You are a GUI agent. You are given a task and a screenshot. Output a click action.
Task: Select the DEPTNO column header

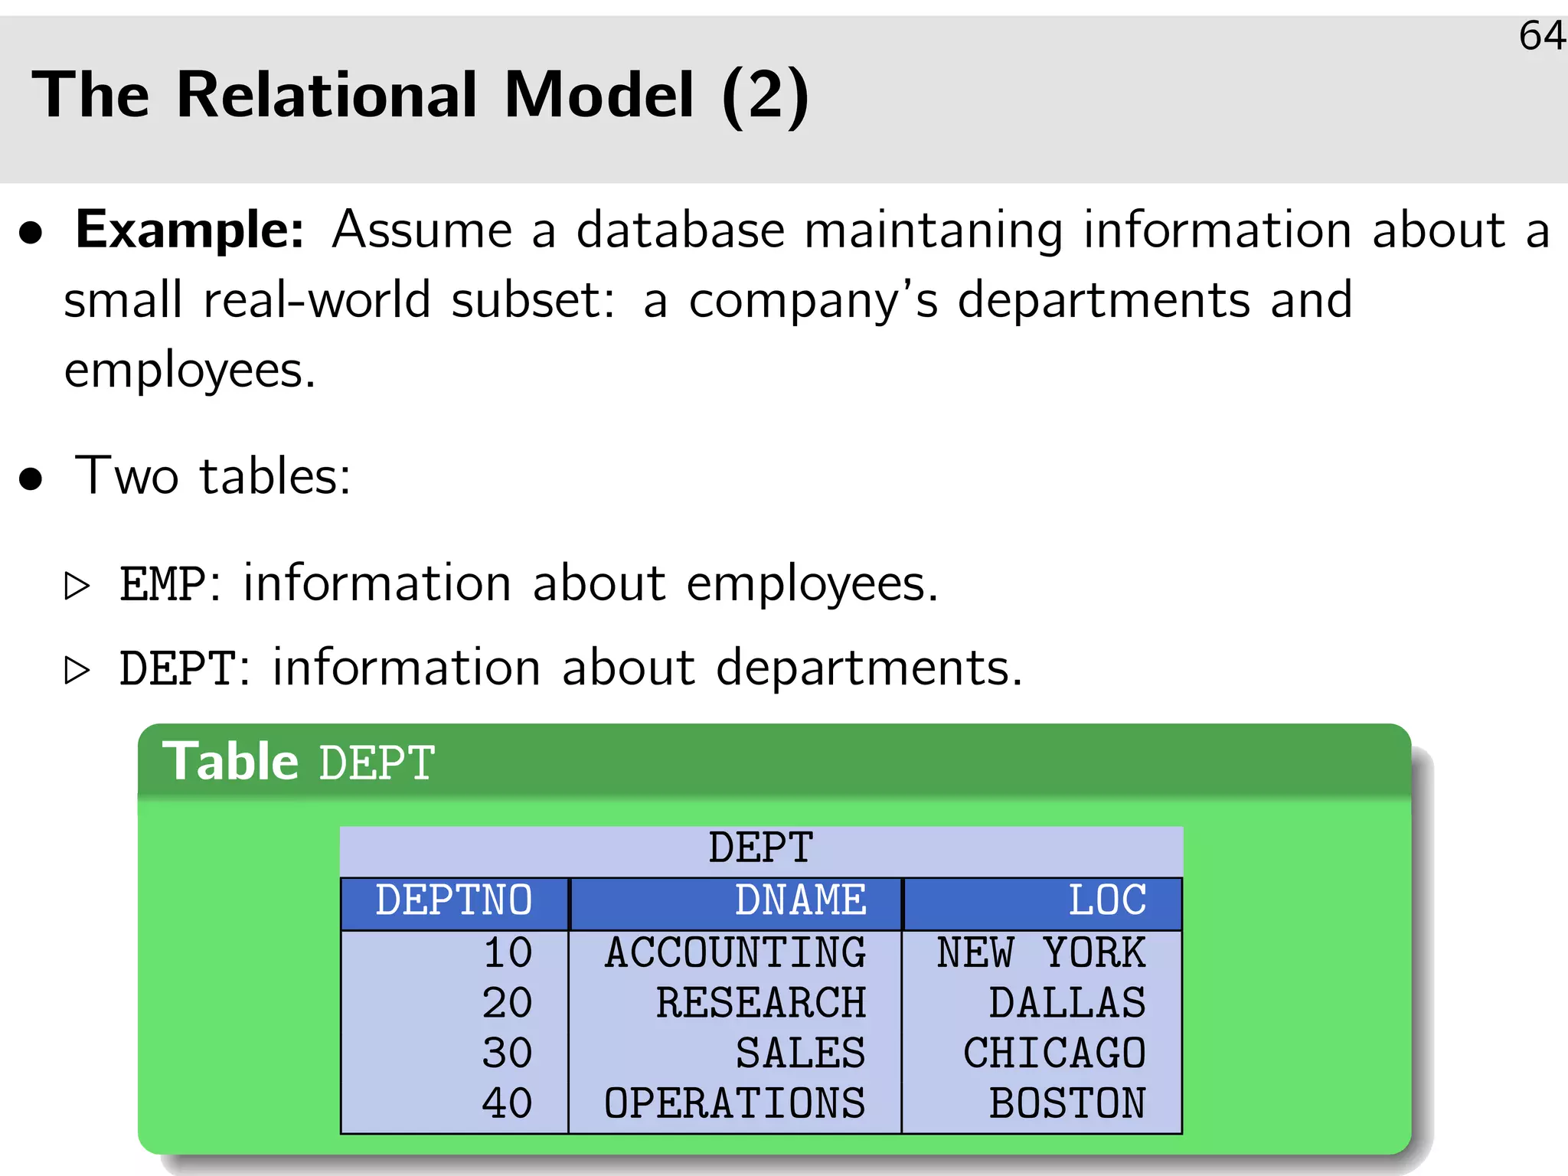pos(454,901)
